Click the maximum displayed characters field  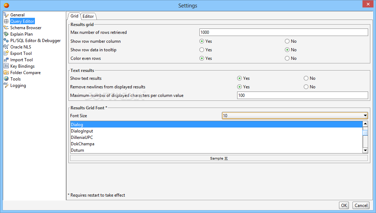(x=302, y=95)
